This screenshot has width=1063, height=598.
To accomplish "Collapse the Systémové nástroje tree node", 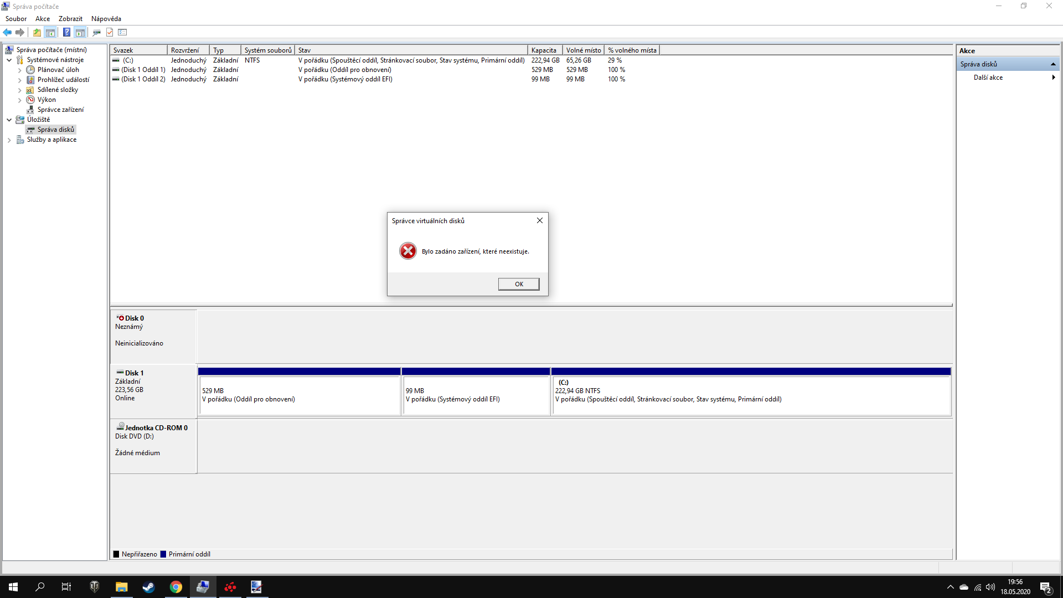I will click(x=9, y=60).
